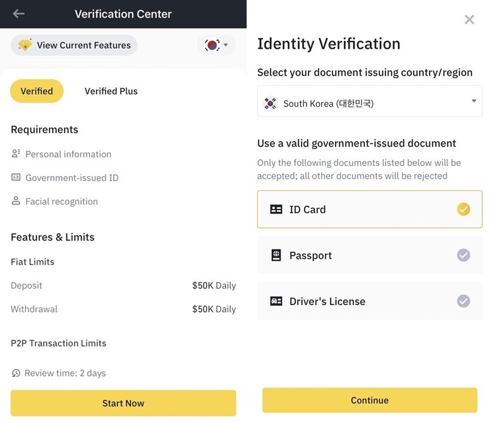Tap the Continue button
The width and height of the screenshot is (493, 423).
point(370,400)
